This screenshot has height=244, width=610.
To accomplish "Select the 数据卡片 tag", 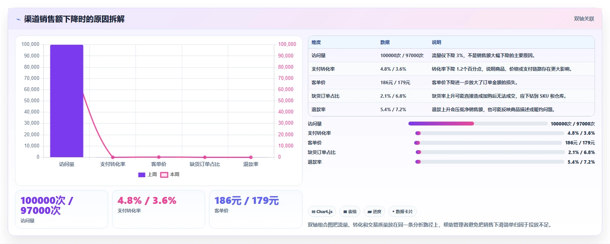I will (403, 212).
